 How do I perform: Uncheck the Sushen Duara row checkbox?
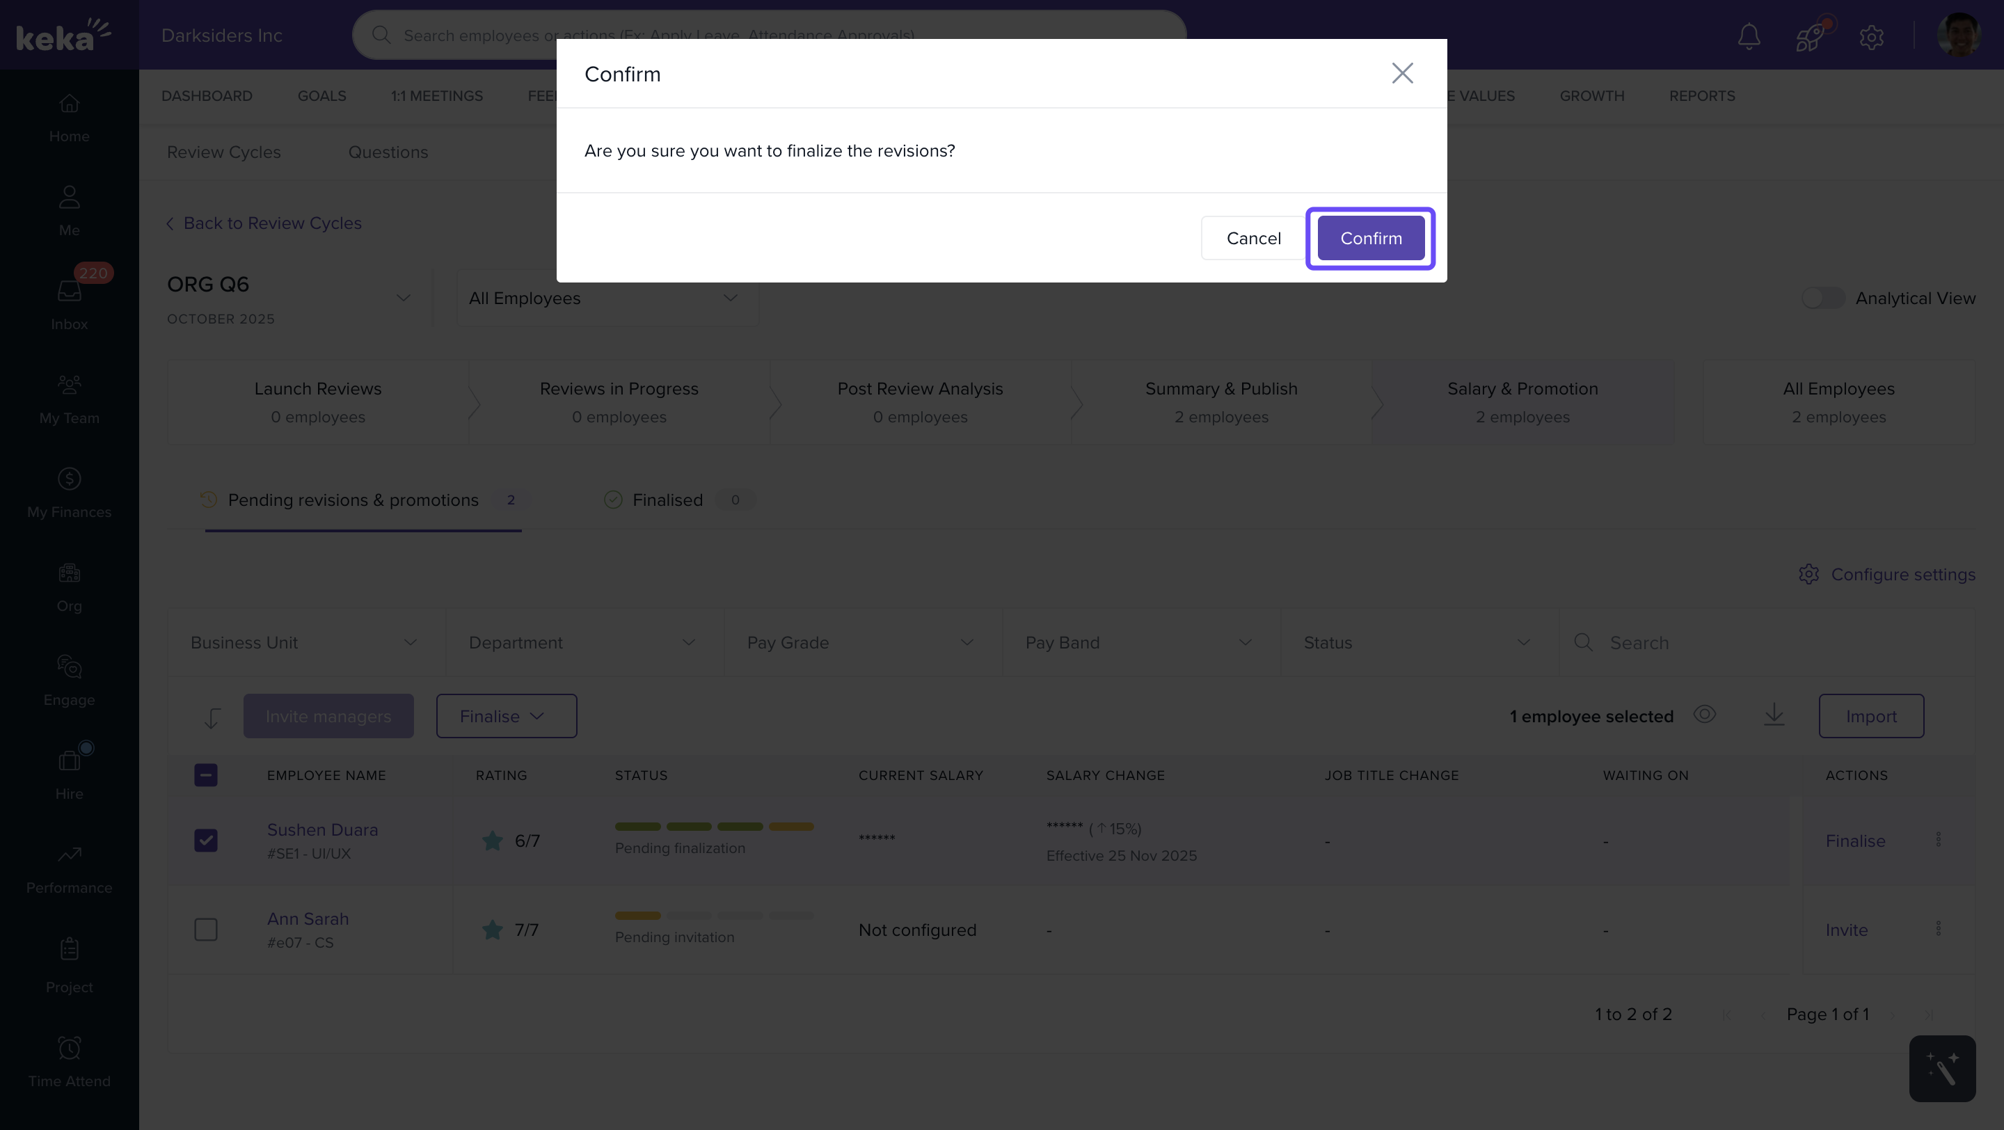point(205,840)
